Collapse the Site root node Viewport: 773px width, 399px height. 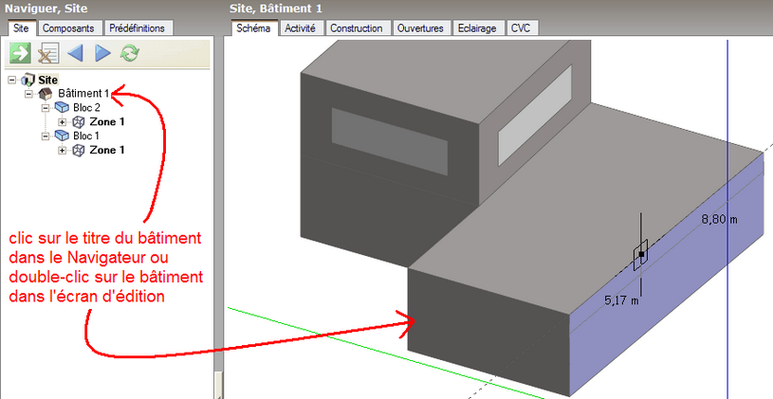point(11,81)
